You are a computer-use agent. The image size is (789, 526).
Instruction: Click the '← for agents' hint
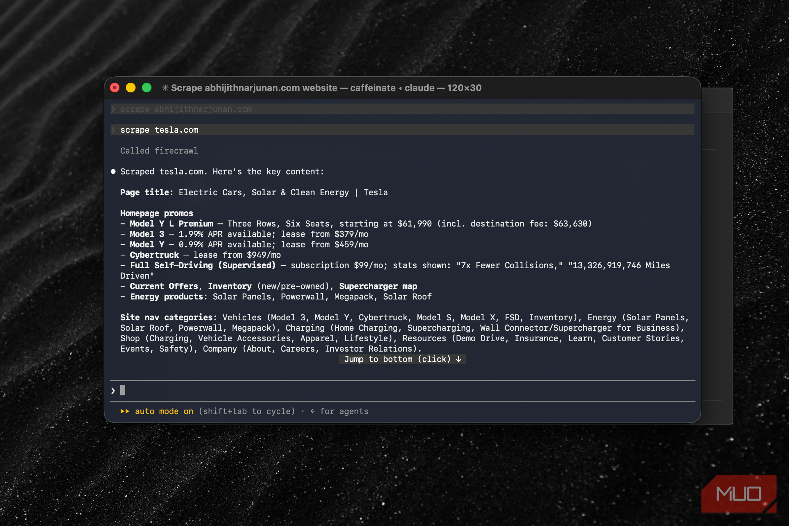[339, 411]
